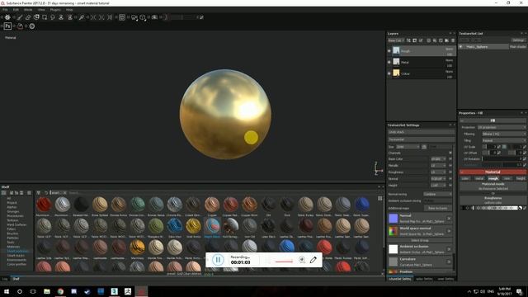Image resolution: width=528 pixels, height=297 pixels.
Task: Toggle the rough channel button in Material
Action: pos(493,178)
